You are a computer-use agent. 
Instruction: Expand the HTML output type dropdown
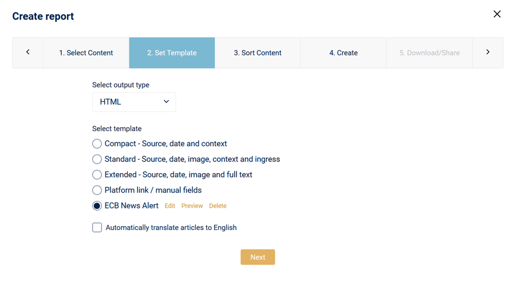click(x=134, y=102)
